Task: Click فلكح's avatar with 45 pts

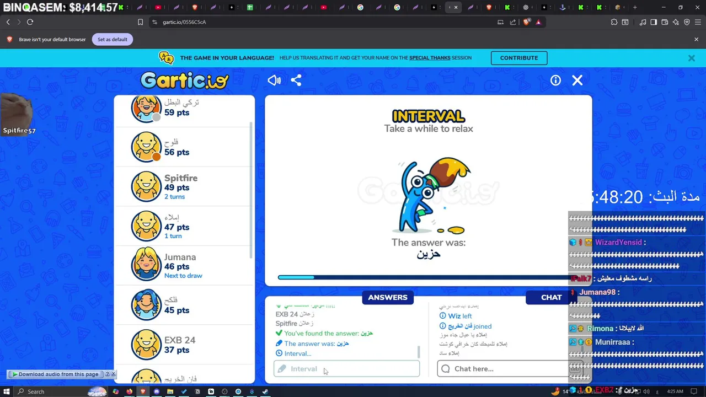Action: click(x=146, y=305)
